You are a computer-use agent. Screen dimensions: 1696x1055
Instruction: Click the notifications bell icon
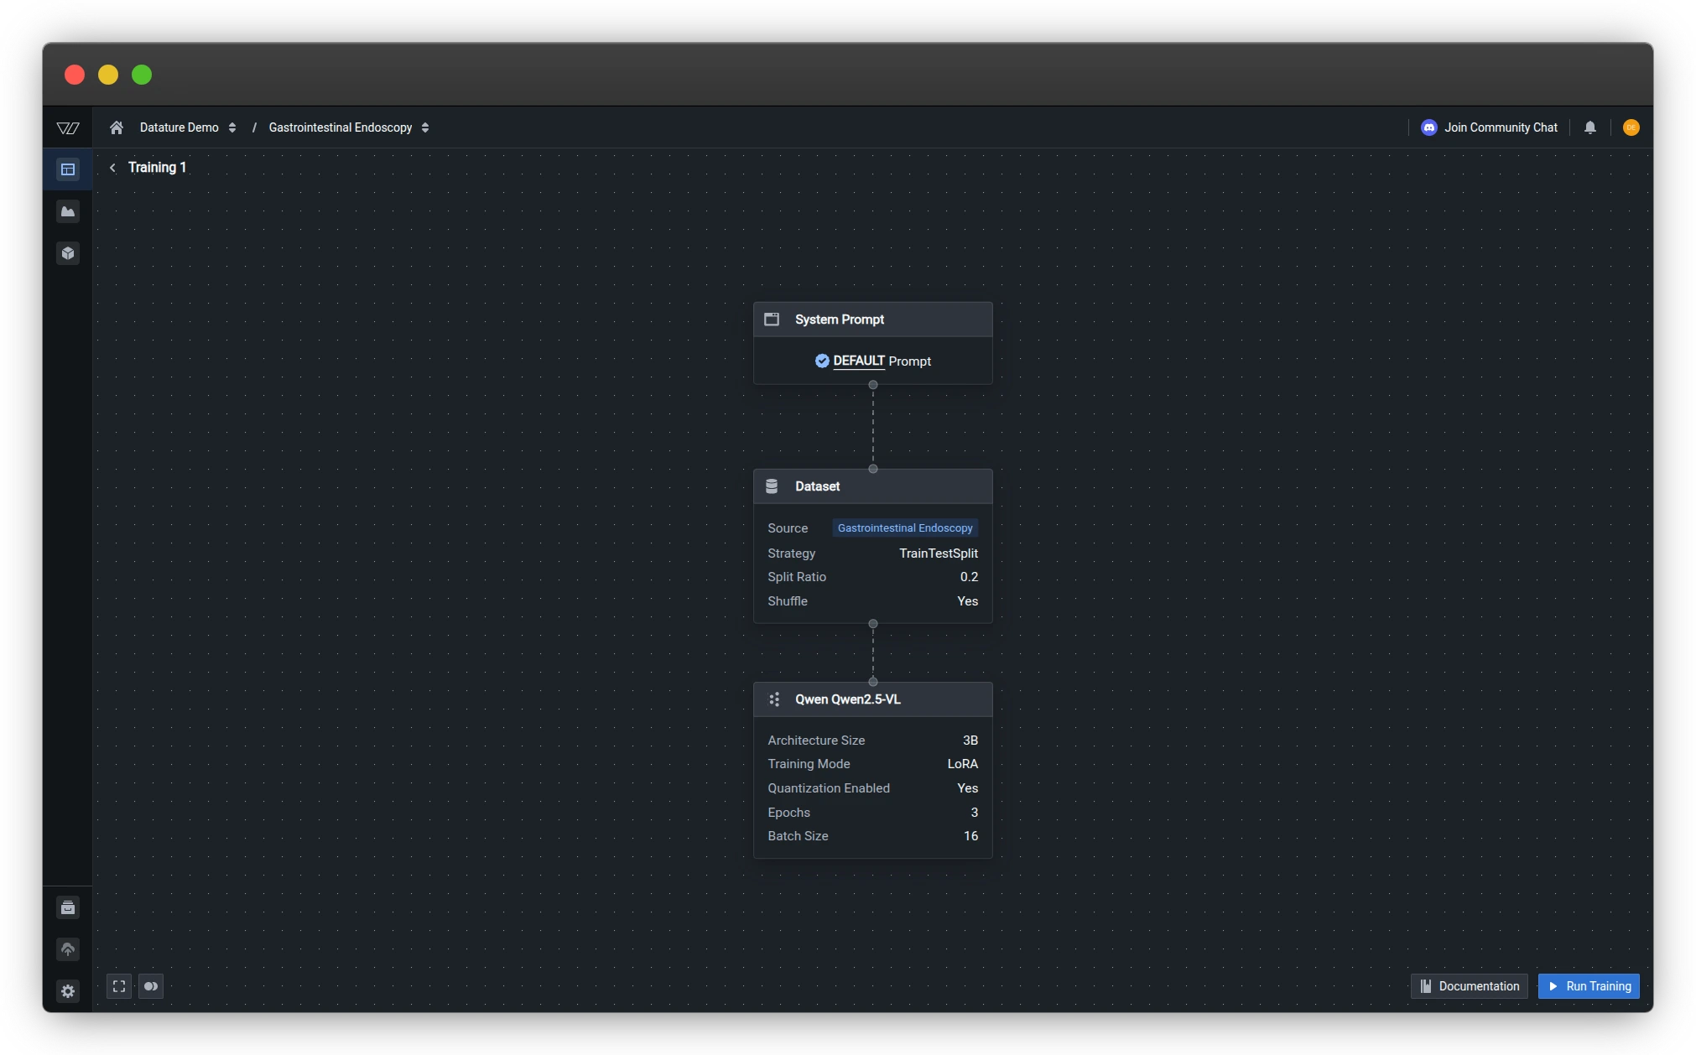pyautogui.click(x=1589, y=127)
